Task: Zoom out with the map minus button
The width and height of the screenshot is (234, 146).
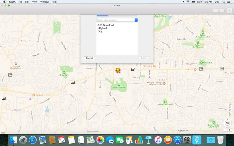Action: (x=225, y=130)
